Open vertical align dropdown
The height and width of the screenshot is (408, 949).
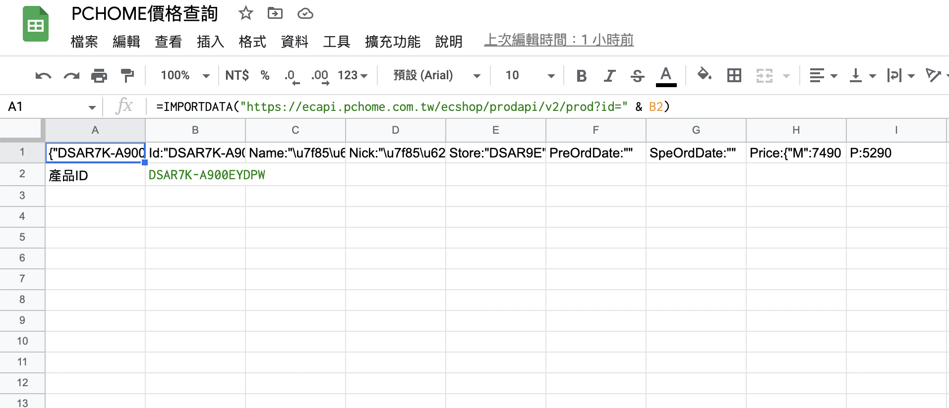863,76
